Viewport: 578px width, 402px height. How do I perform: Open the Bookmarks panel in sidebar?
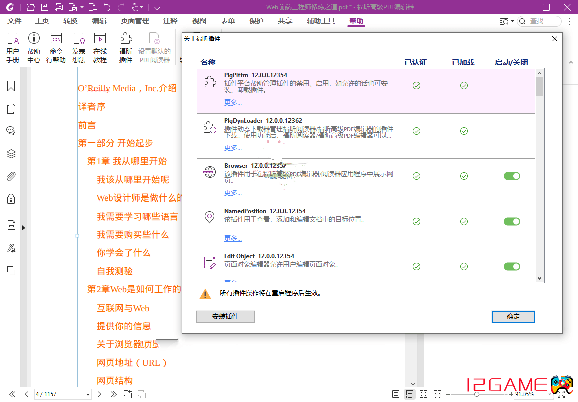[x=11, y=86]
